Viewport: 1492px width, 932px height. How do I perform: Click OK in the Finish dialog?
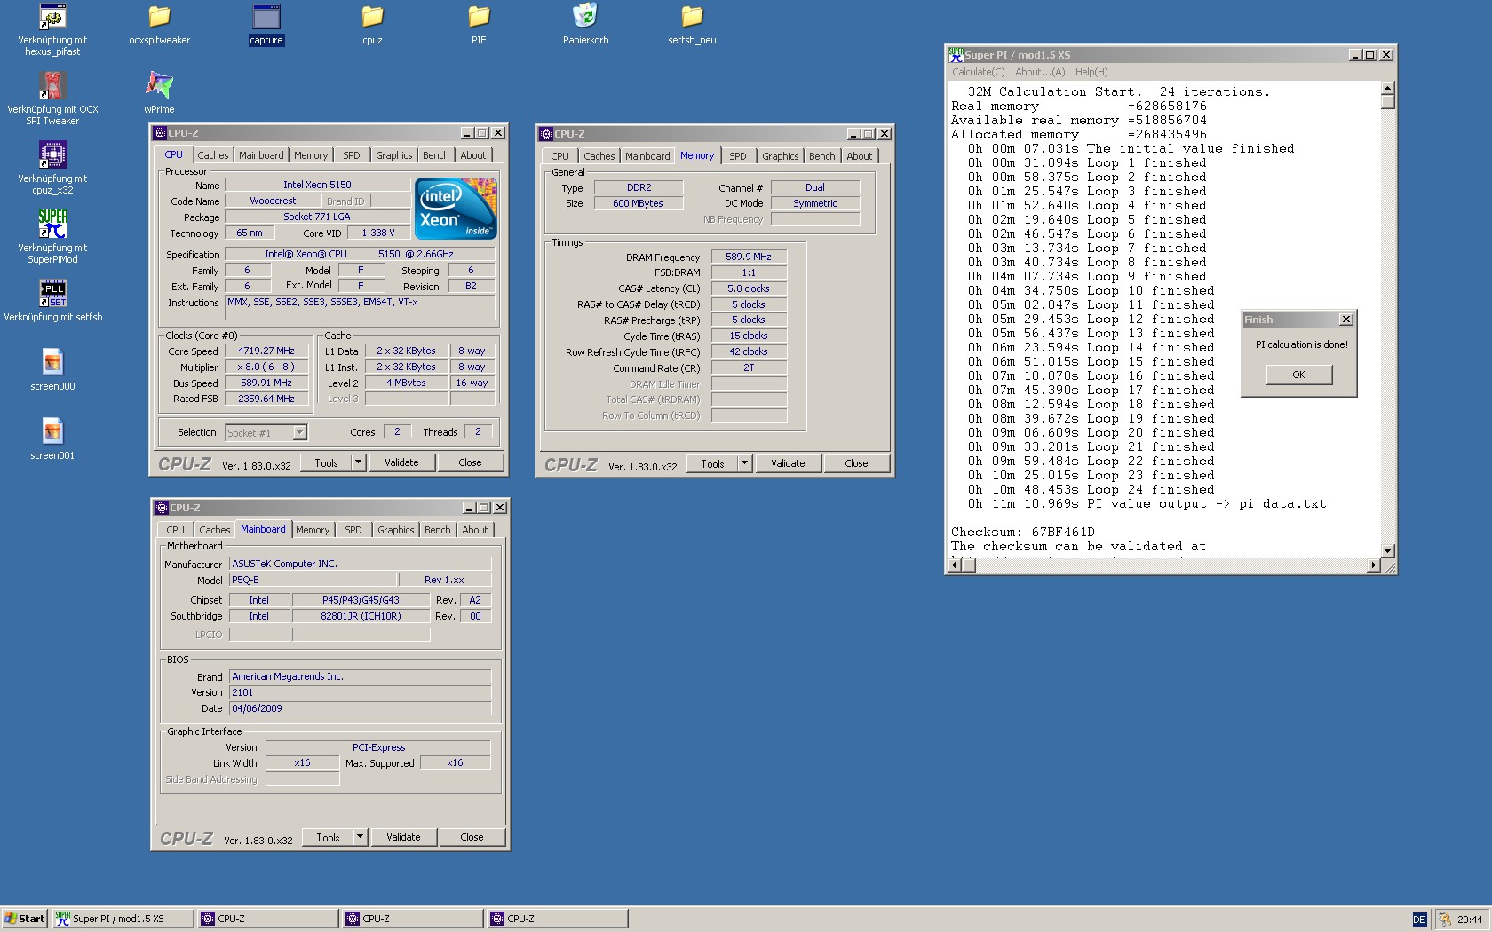(x=1298, y=375)
